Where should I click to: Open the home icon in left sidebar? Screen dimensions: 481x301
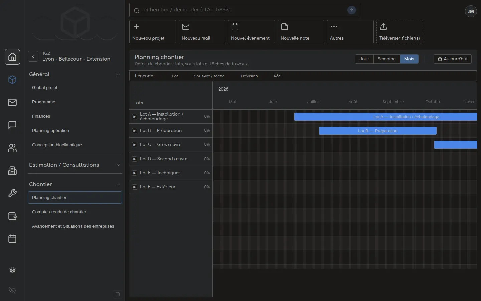[x=12, y=57]
